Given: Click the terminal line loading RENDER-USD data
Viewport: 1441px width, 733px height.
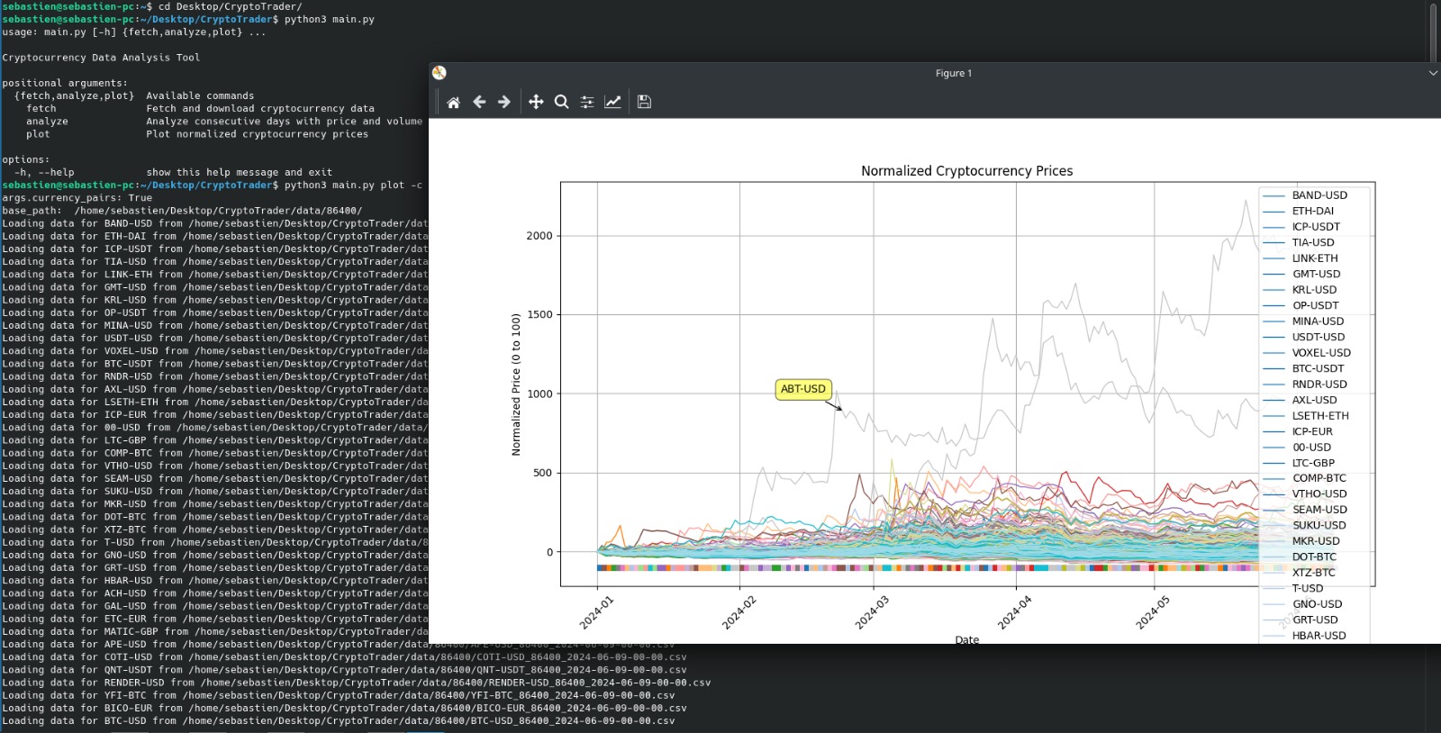Looking at the screenshot, I should tap(357, 683).
